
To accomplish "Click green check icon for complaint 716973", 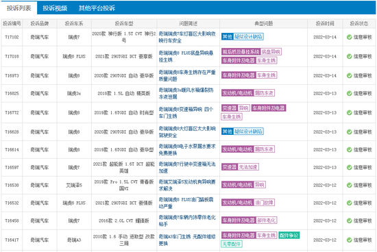I will point(350,75).
